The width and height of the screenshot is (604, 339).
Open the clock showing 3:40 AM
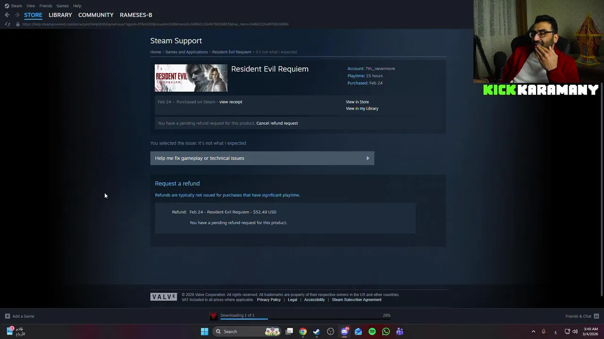[591, 331]
